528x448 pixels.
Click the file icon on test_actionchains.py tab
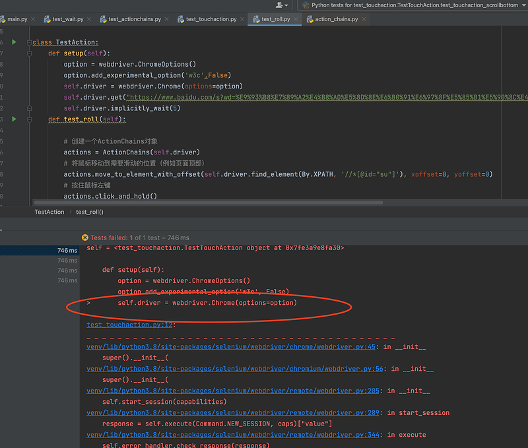103,19
